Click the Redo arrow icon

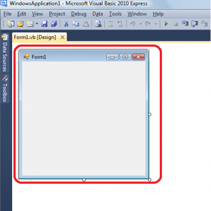148,24
